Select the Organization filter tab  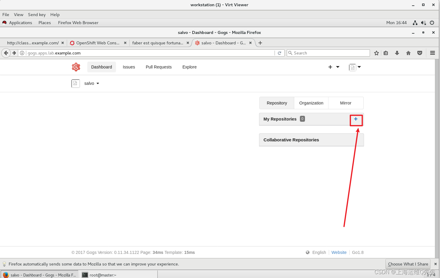[x=311, y=103]
